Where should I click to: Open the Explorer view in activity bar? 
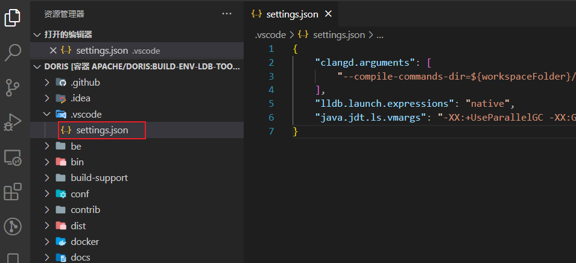coord(13,17)
